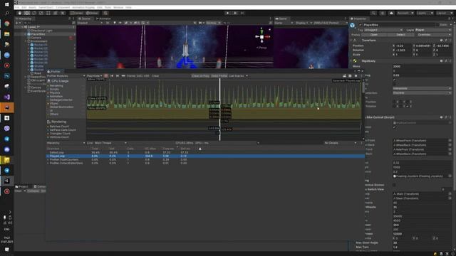Screen dimensions: 456x256
Task: Switch to the Profiler tab
Action: point(54,71)
